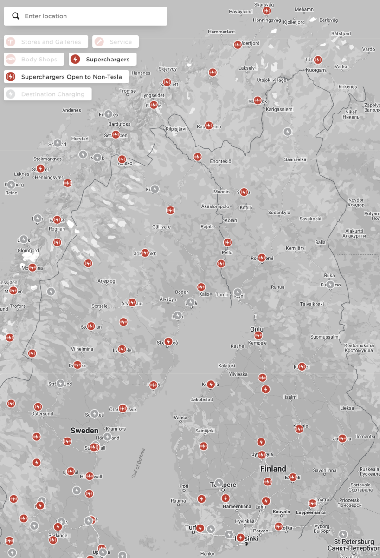The image size is (380, 558).
Task: Select the Supercharger pin at Jokkmokk
Action: tap(145, 252)
